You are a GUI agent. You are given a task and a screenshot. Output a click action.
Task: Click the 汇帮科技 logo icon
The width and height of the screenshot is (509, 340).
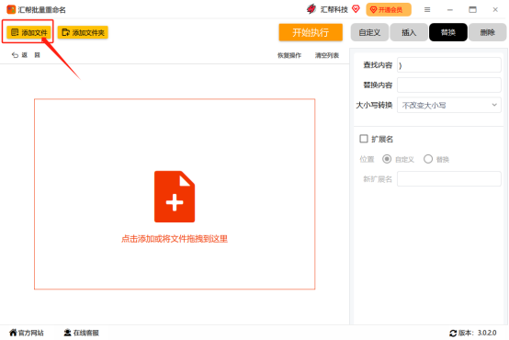pos(311,9)
